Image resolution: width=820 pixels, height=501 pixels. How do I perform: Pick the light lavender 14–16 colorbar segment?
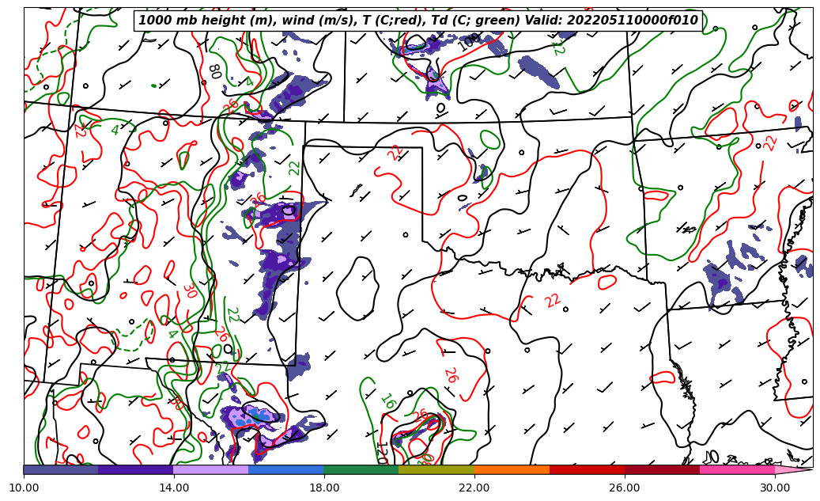coord(210,469)
